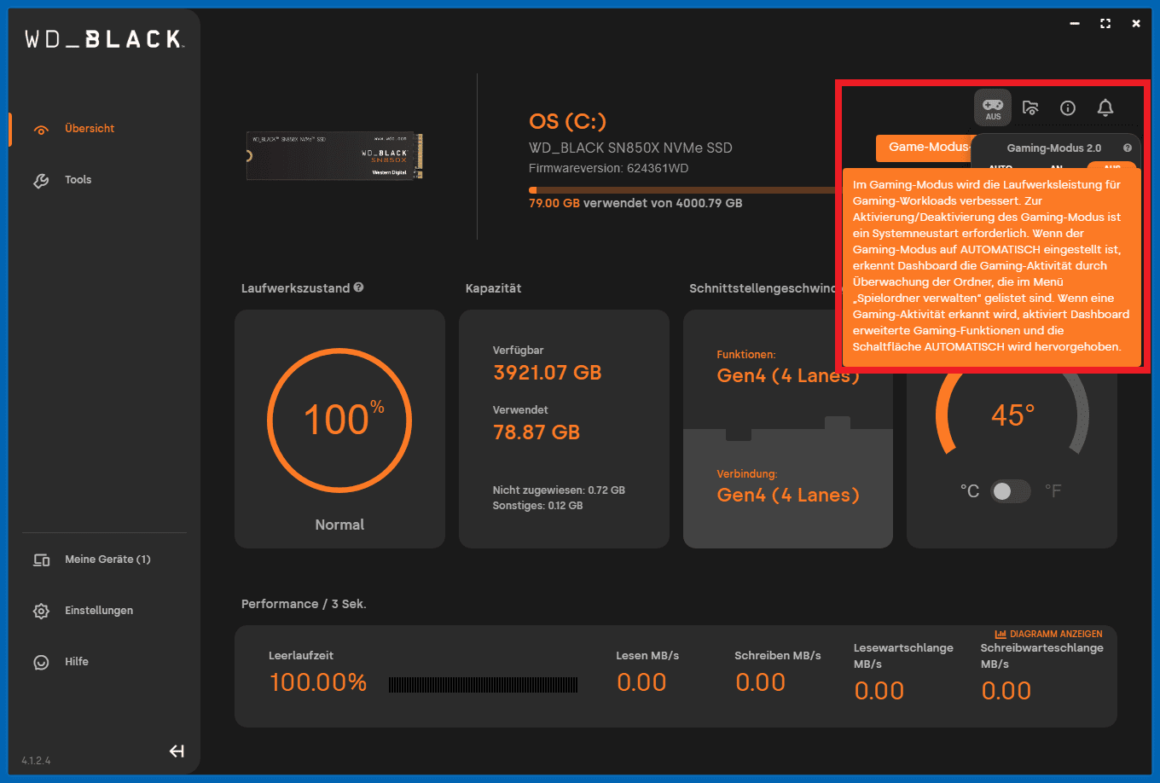Click the info circle icon in top toolbar
The image size is (1160, 783).
tap(1068, 107)
